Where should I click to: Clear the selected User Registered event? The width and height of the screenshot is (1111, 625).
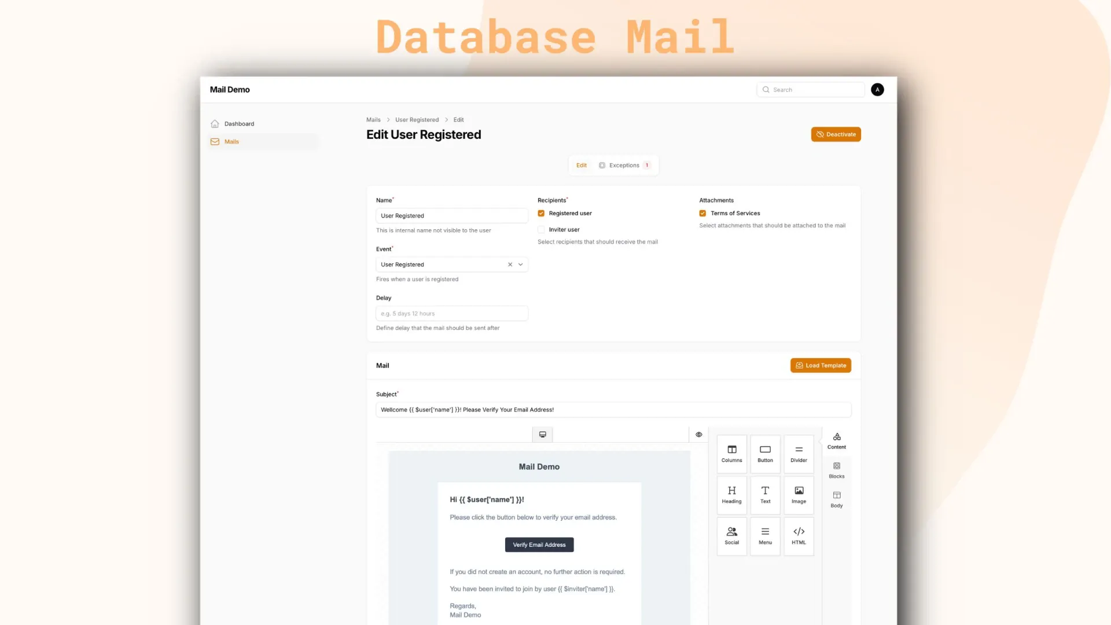click(x=510, y=264)
